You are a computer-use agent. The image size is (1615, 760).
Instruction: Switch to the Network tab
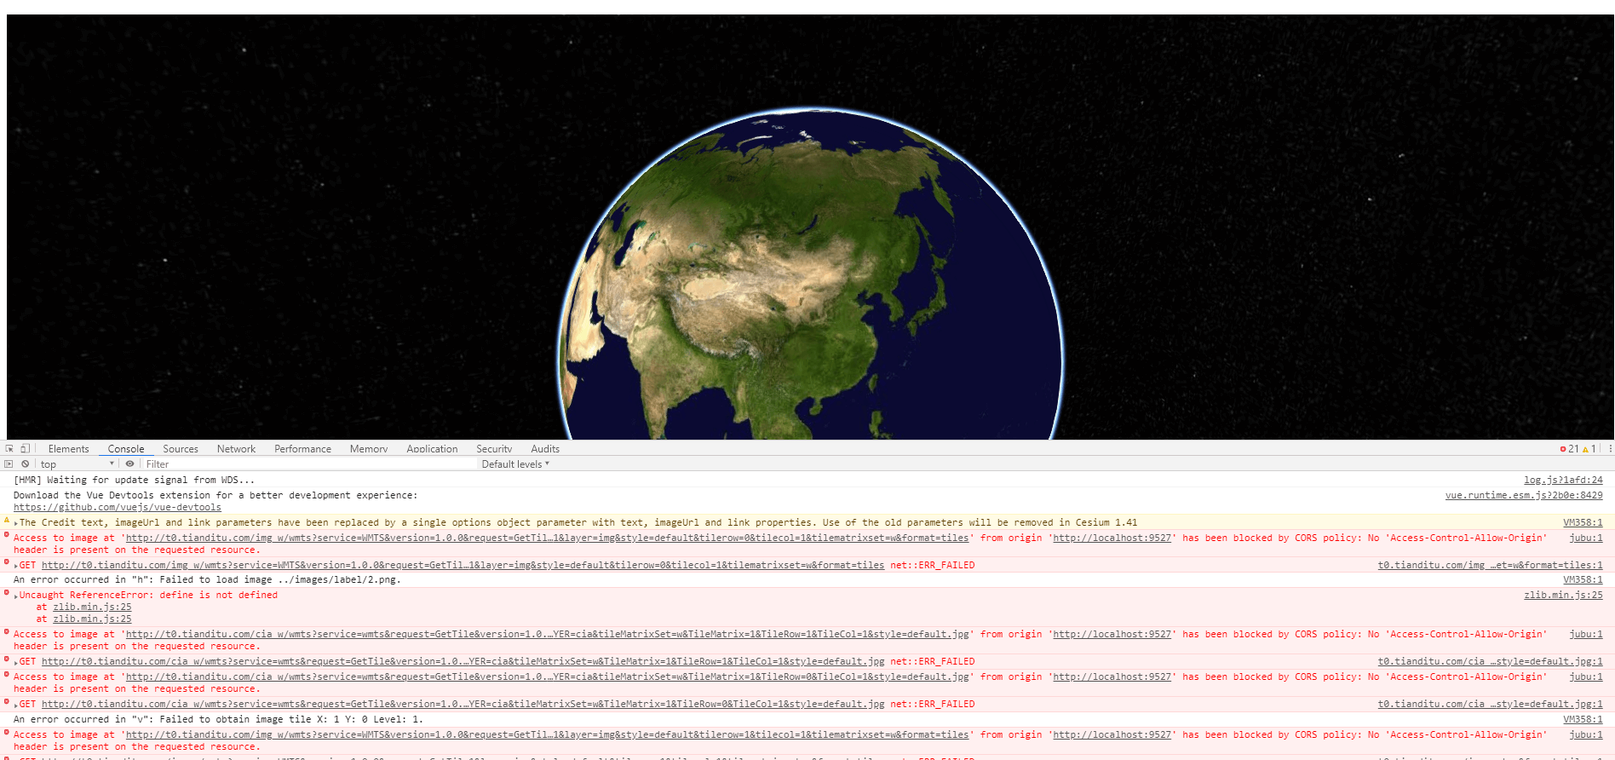coord(236,449)
